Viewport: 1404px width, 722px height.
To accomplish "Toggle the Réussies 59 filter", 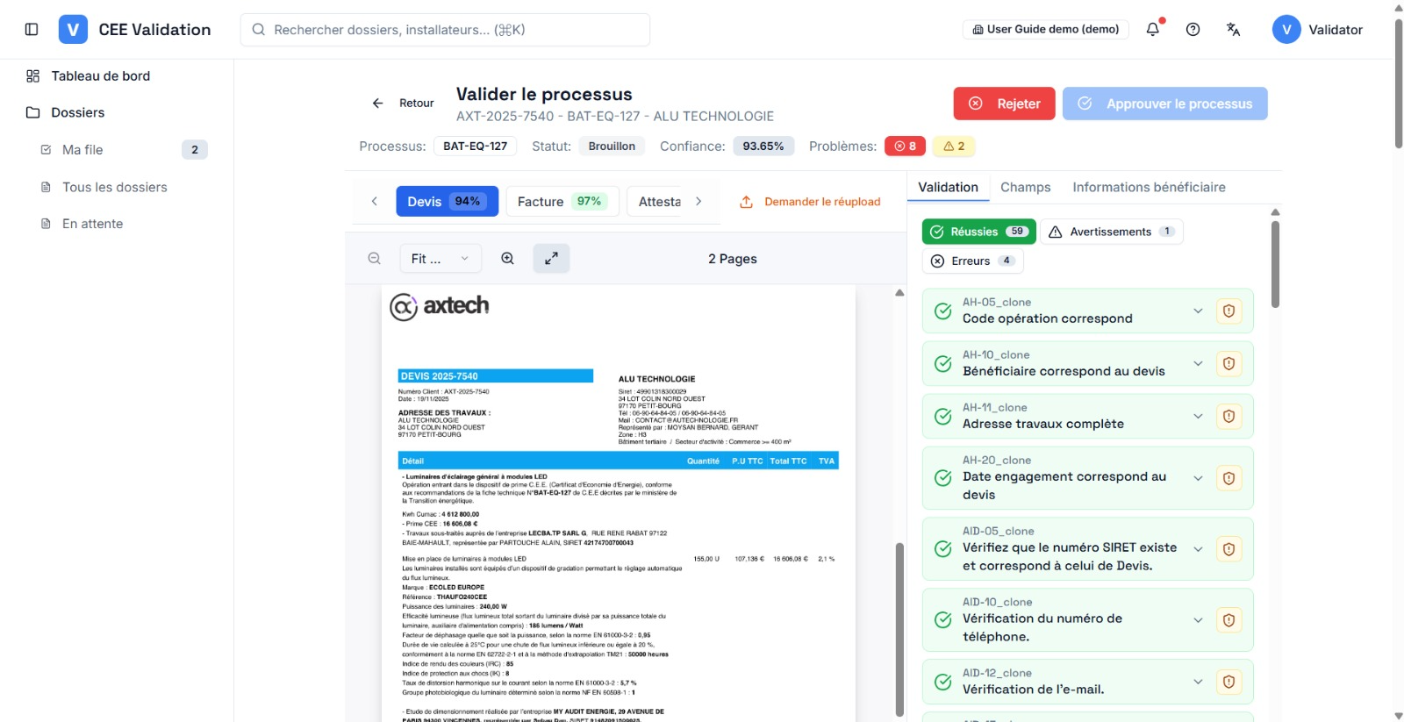I will (978, 232).
